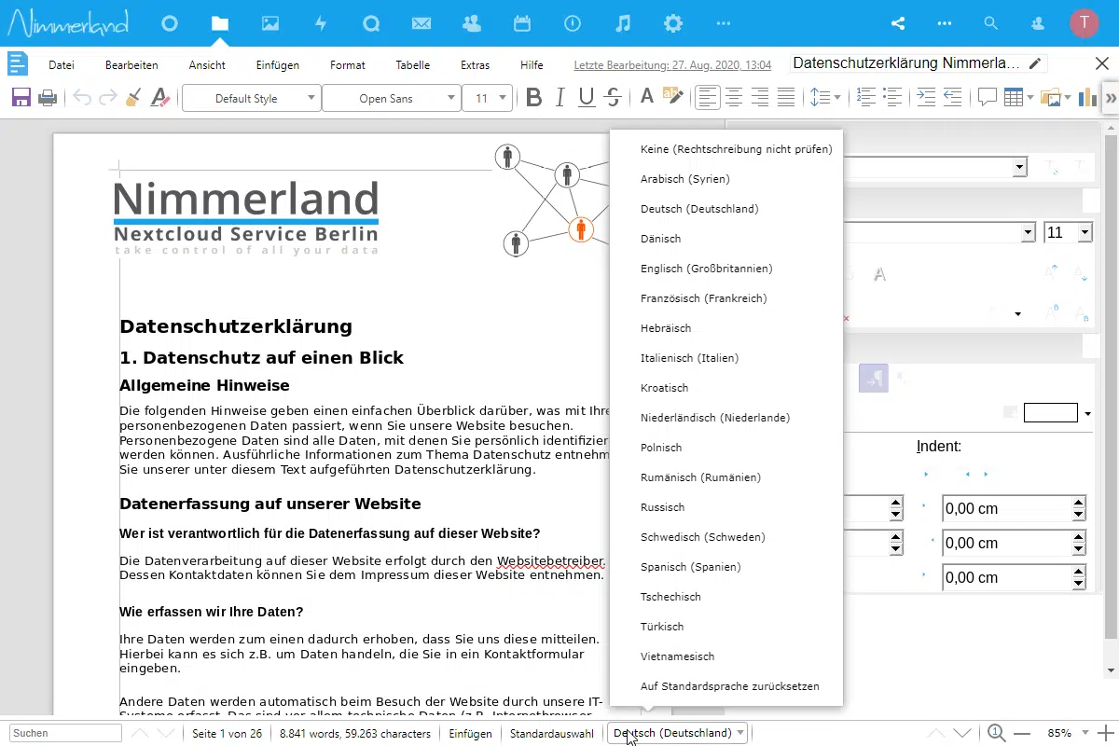Open the Photos app
This screenshot has width=1119, height=746.
tap(270, 23)
